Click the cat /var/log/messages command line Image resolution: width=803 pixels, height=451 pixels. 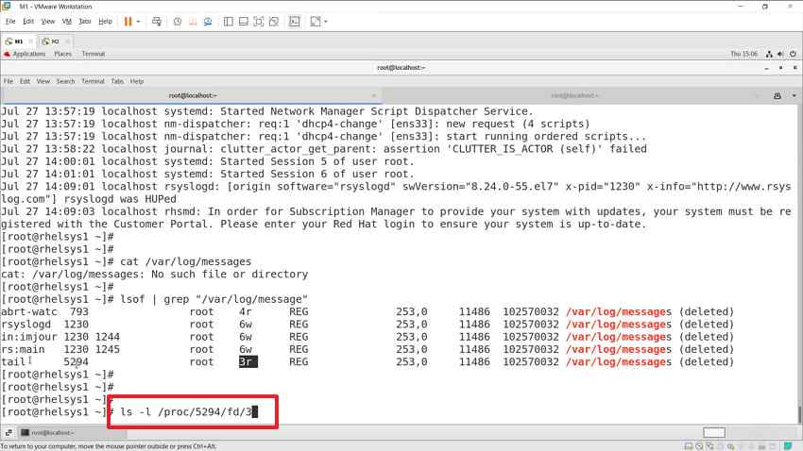coord(185,261)
